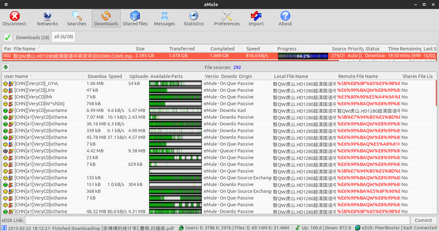Click client icon of [CHN][VeryCD]jJrIx

click(x=11, y=90)
